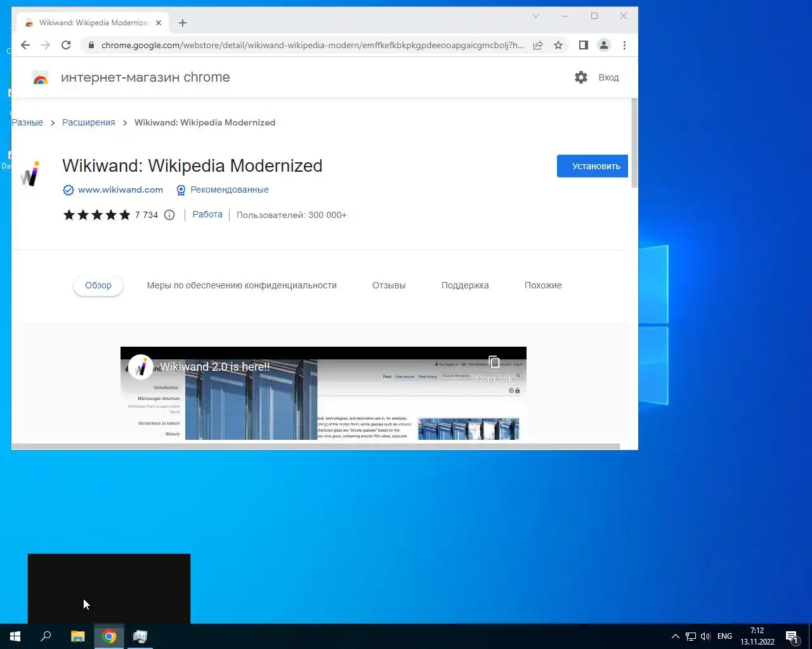Click the Рекомендованные badge icon

point(181,190)
